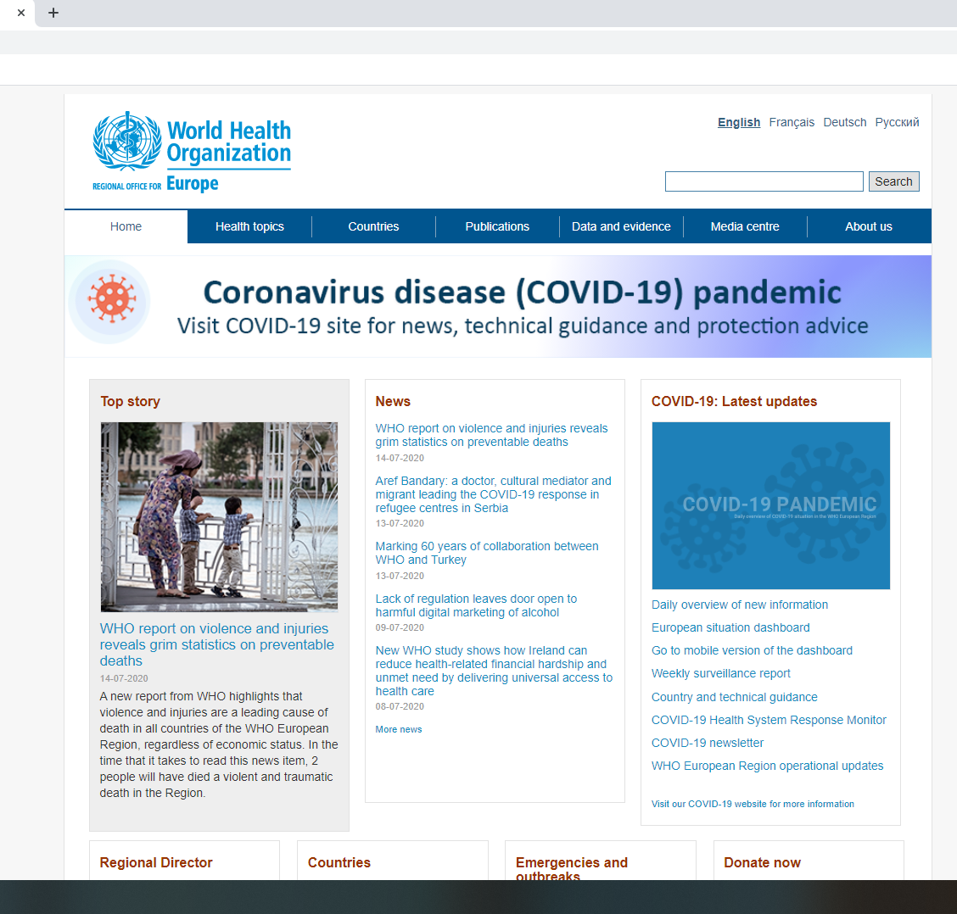Click the News section heading
The image size is (957, 914).
(x=393, y=402)
